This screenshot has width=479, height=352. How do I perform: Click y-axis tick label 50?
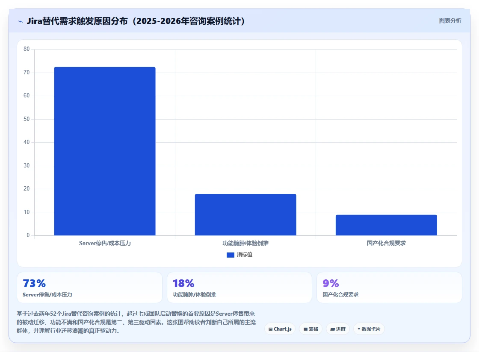27,119
